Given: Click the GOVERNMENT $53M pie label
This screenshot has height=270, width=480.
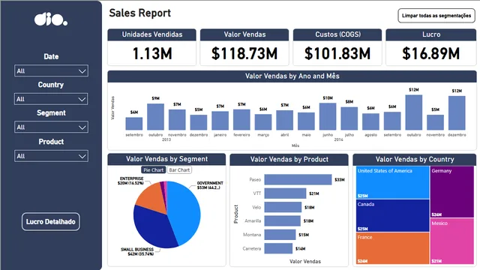Looking at the screenshot, I should point(210,185).
